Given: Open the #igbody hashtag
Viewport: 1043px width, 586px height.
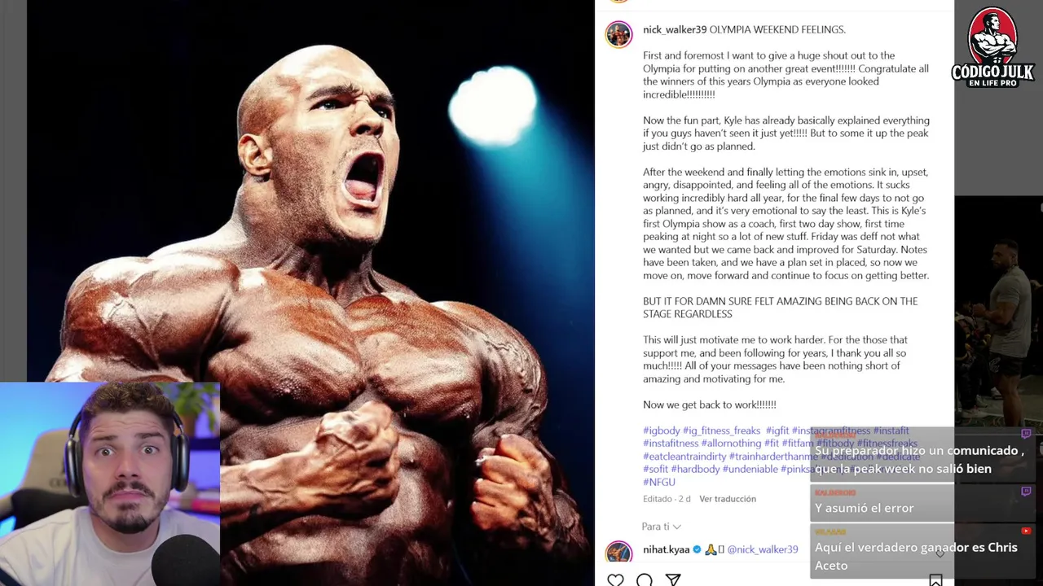Looking at the screenshot, I should tap(661, 431).
